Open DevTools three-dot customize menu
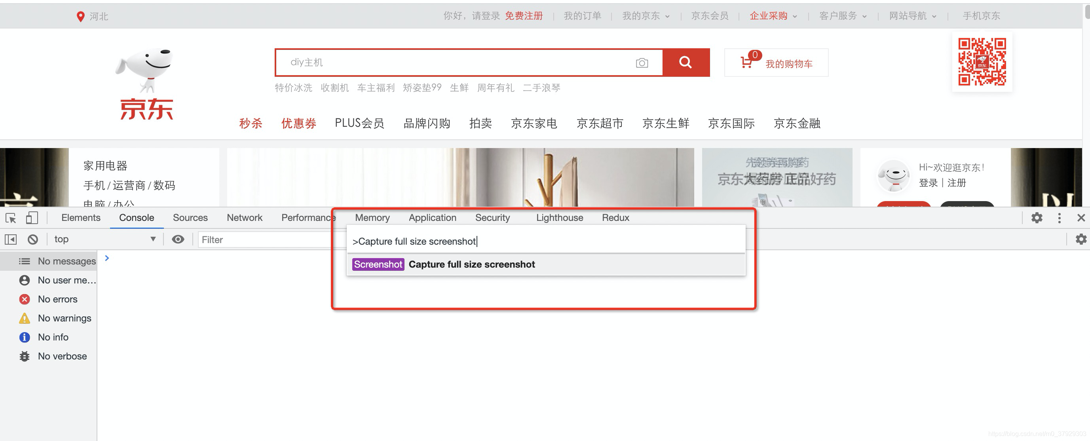The height and width of the screenshot is (441, 1090). pos(1059,218)
